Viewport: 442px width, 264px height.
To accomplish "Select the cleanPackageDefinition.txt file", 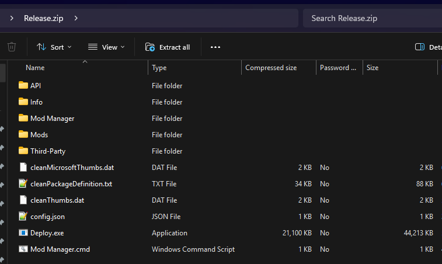I will pyautogui.click(x=71, y=183).
